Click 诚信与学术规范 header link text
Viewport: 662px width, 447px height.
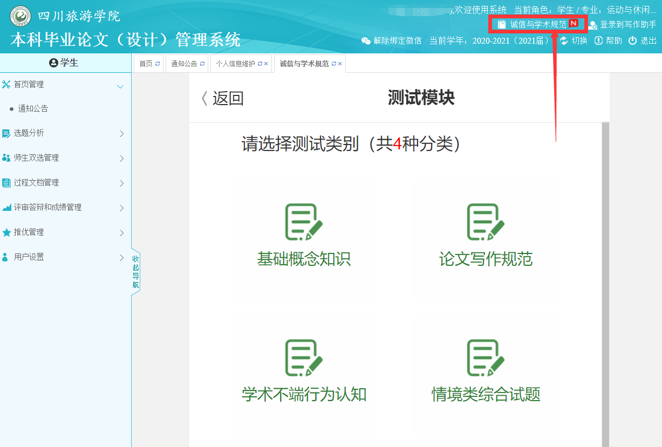coord(538,24)
